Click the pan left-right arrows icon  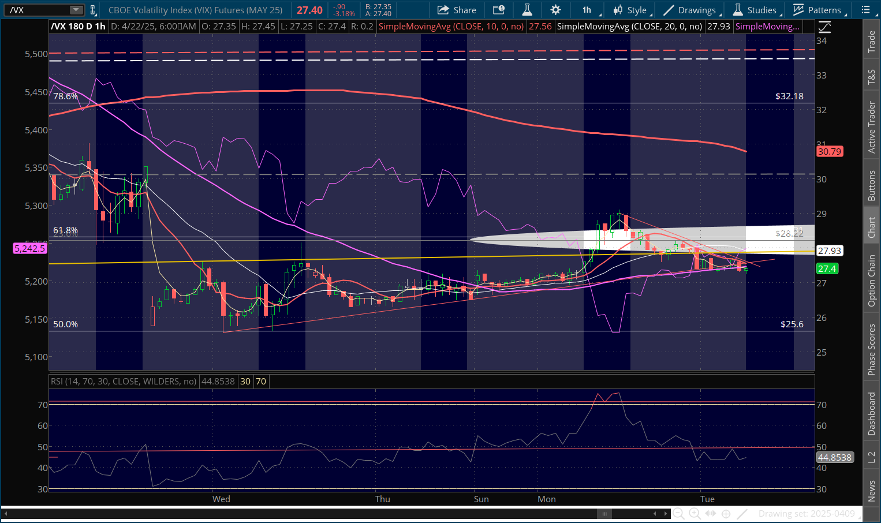711,513
